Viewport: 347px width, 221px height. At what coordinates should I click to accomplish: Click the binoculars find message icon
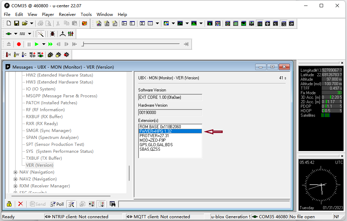tap(113, 204)
